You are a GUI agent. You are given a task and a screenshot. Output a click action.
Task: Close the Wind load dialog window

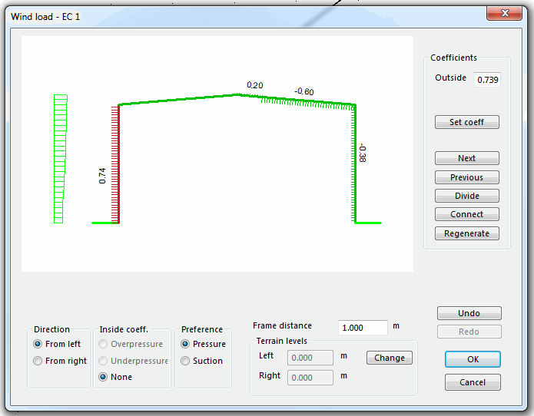point(504,13)
